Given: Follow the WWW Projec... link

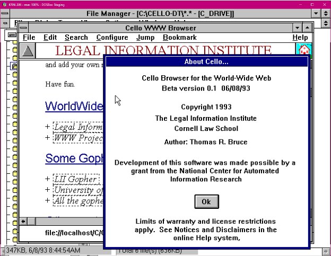Looking at the screenshot, I should (x=78, y=138).
